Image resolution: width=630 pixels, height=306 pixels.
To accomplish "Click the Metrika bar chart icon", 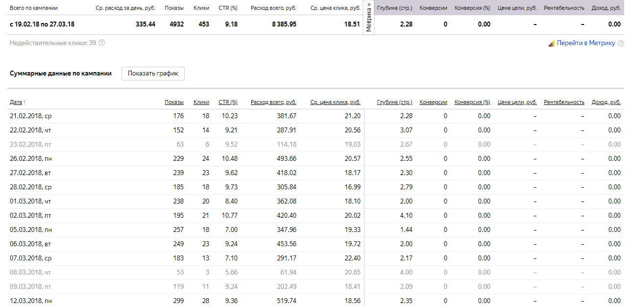I will pyautogui.click(x=551, y=43).
